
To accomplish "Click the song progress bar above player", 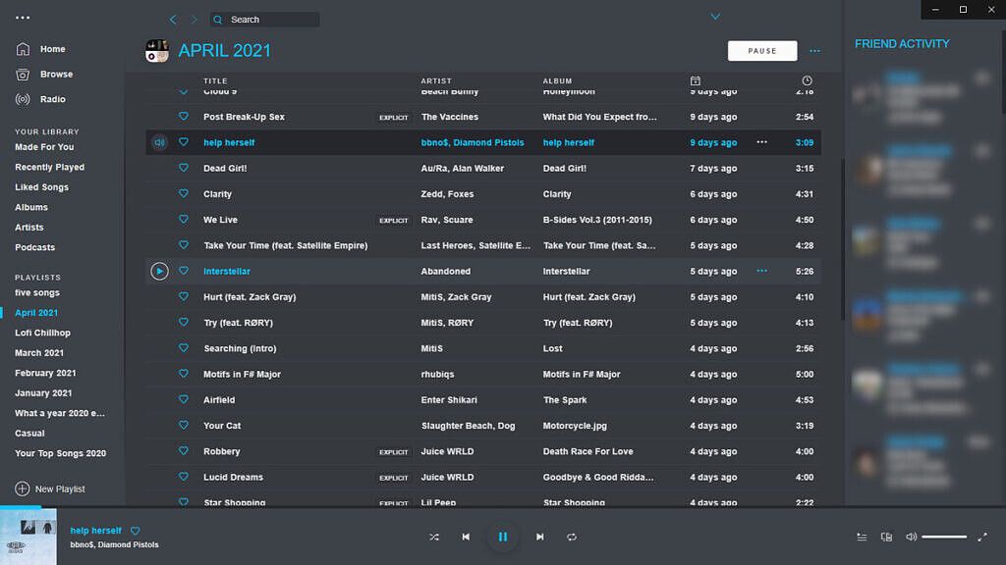I will click(503, 507).
